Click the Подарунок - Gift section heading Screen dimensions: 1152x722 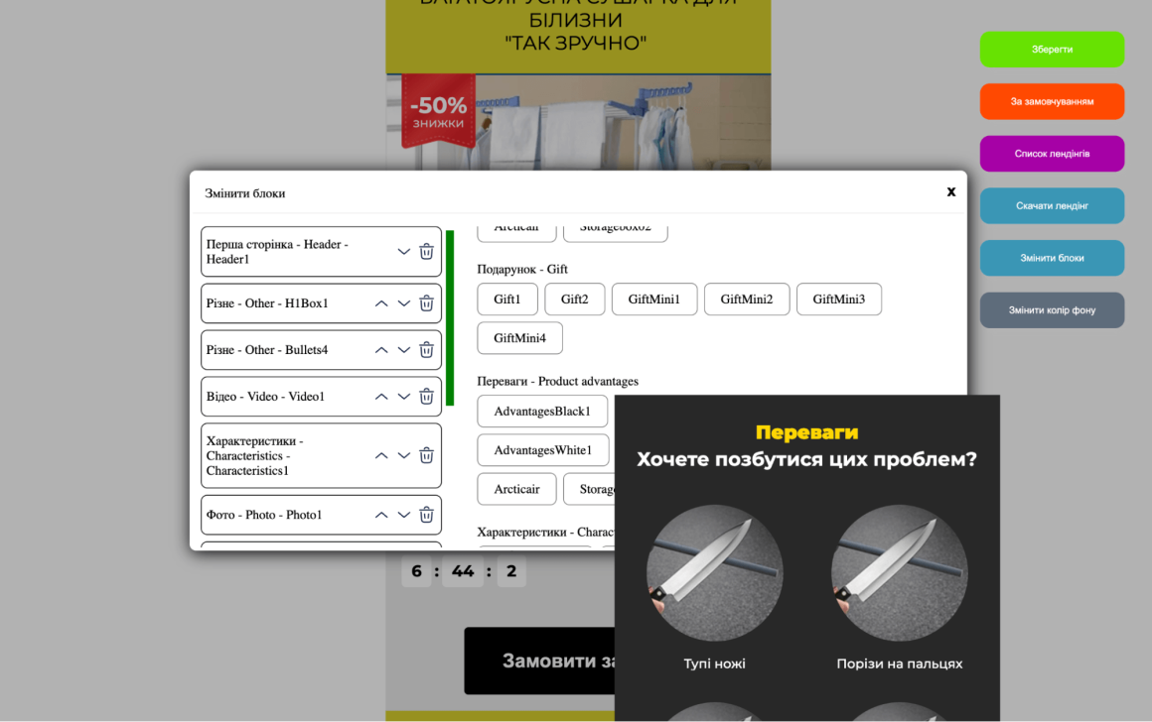522,270
